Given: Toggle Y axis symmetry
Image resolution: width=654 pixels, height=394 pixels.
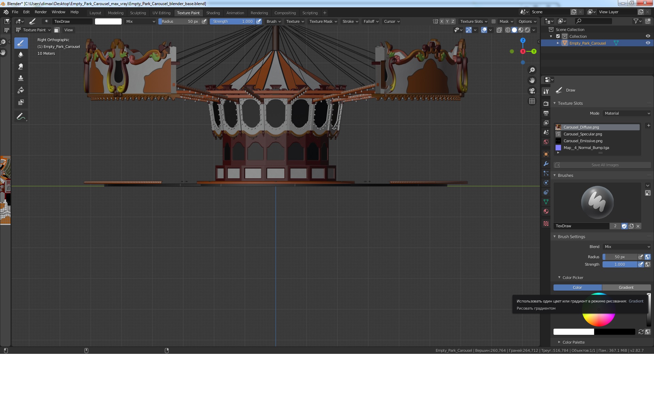Looking at the screenshot, I should pyautogui.click(x=447, y=21).
